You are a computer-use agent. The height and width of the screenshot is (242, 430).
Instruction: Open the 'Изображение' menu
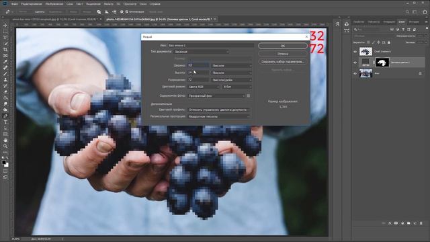(x=54, y=4)
